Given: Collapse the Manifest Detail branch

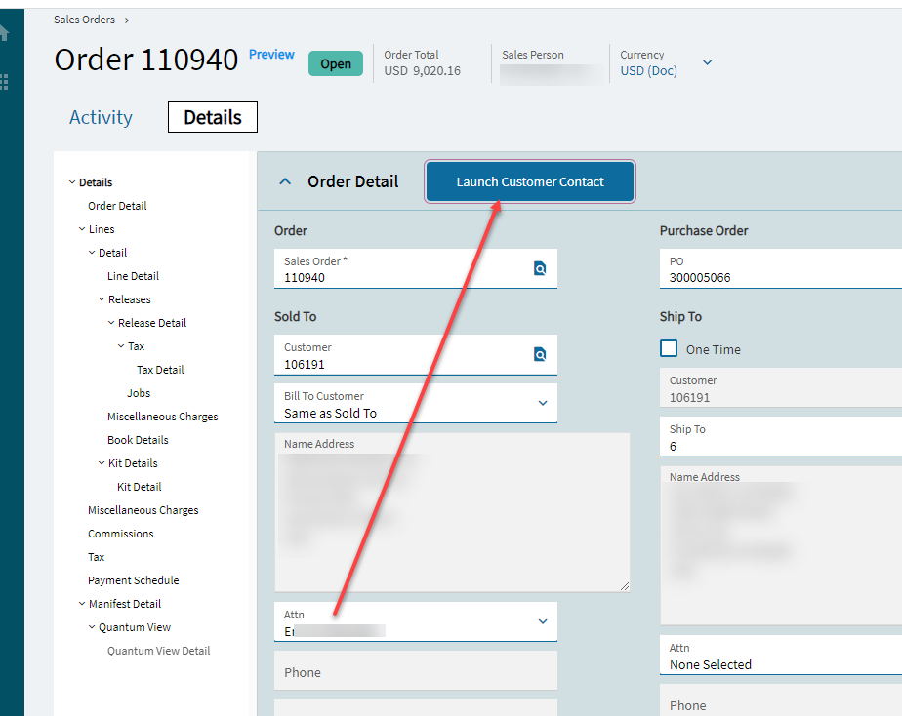Looking at the screenshot, I should point(82,603).
